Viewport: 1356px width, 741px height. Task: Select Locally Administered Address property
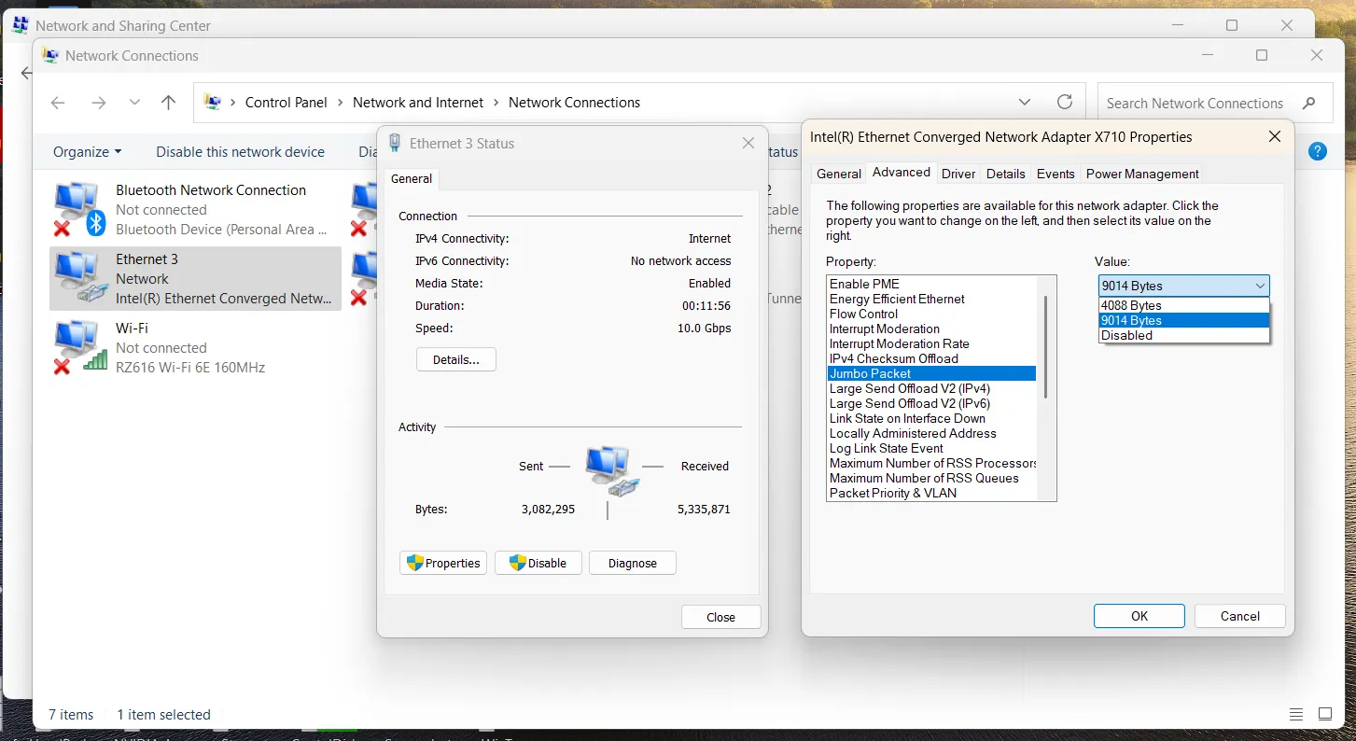(x=931, y=433)
